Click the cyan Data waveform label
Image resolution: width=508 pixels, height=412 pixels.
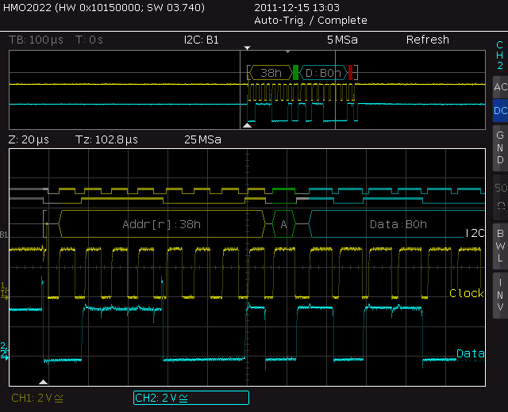tap(471, 353)
